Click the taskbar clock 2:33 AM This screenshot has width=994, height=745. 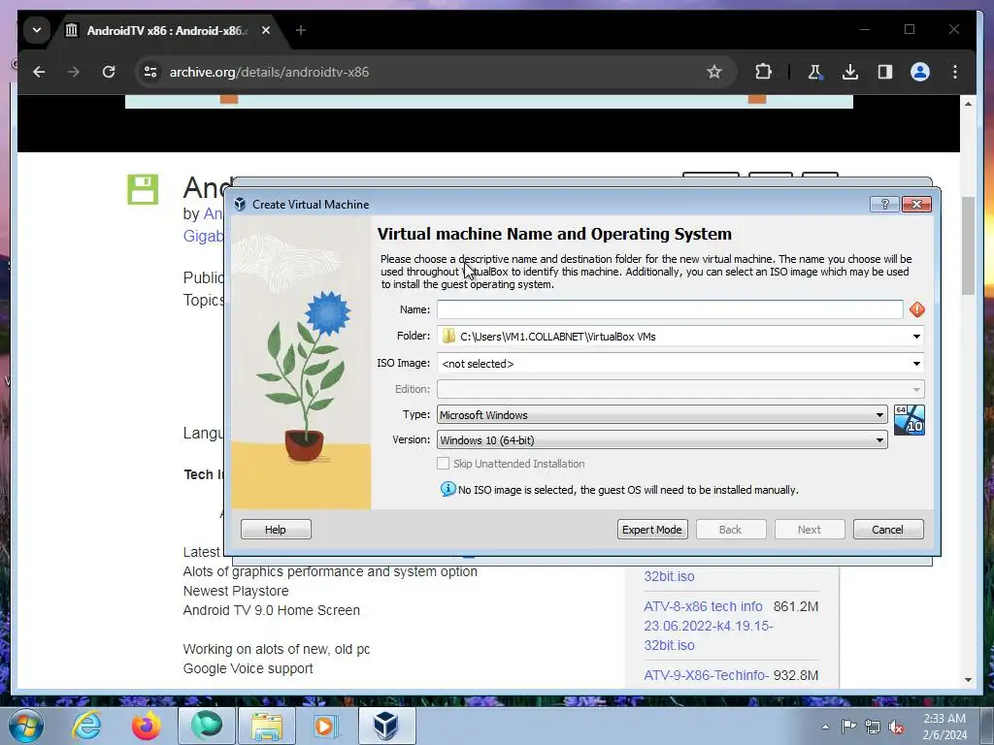tap(944, 719)
